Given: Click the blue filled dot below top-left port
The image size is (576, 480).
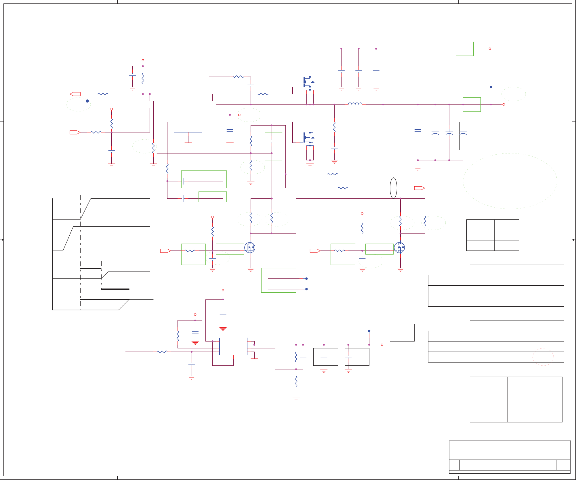Looking at the screenshot, I should pyautogui.click(x=87, y=101).
